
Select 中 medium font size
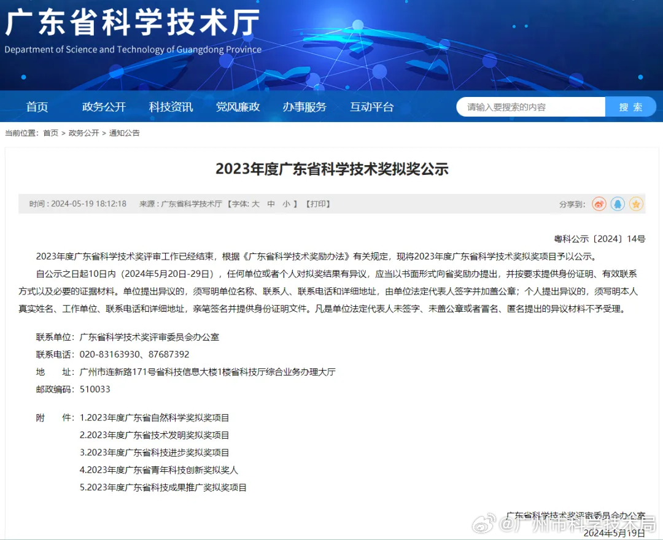point(270,204)
